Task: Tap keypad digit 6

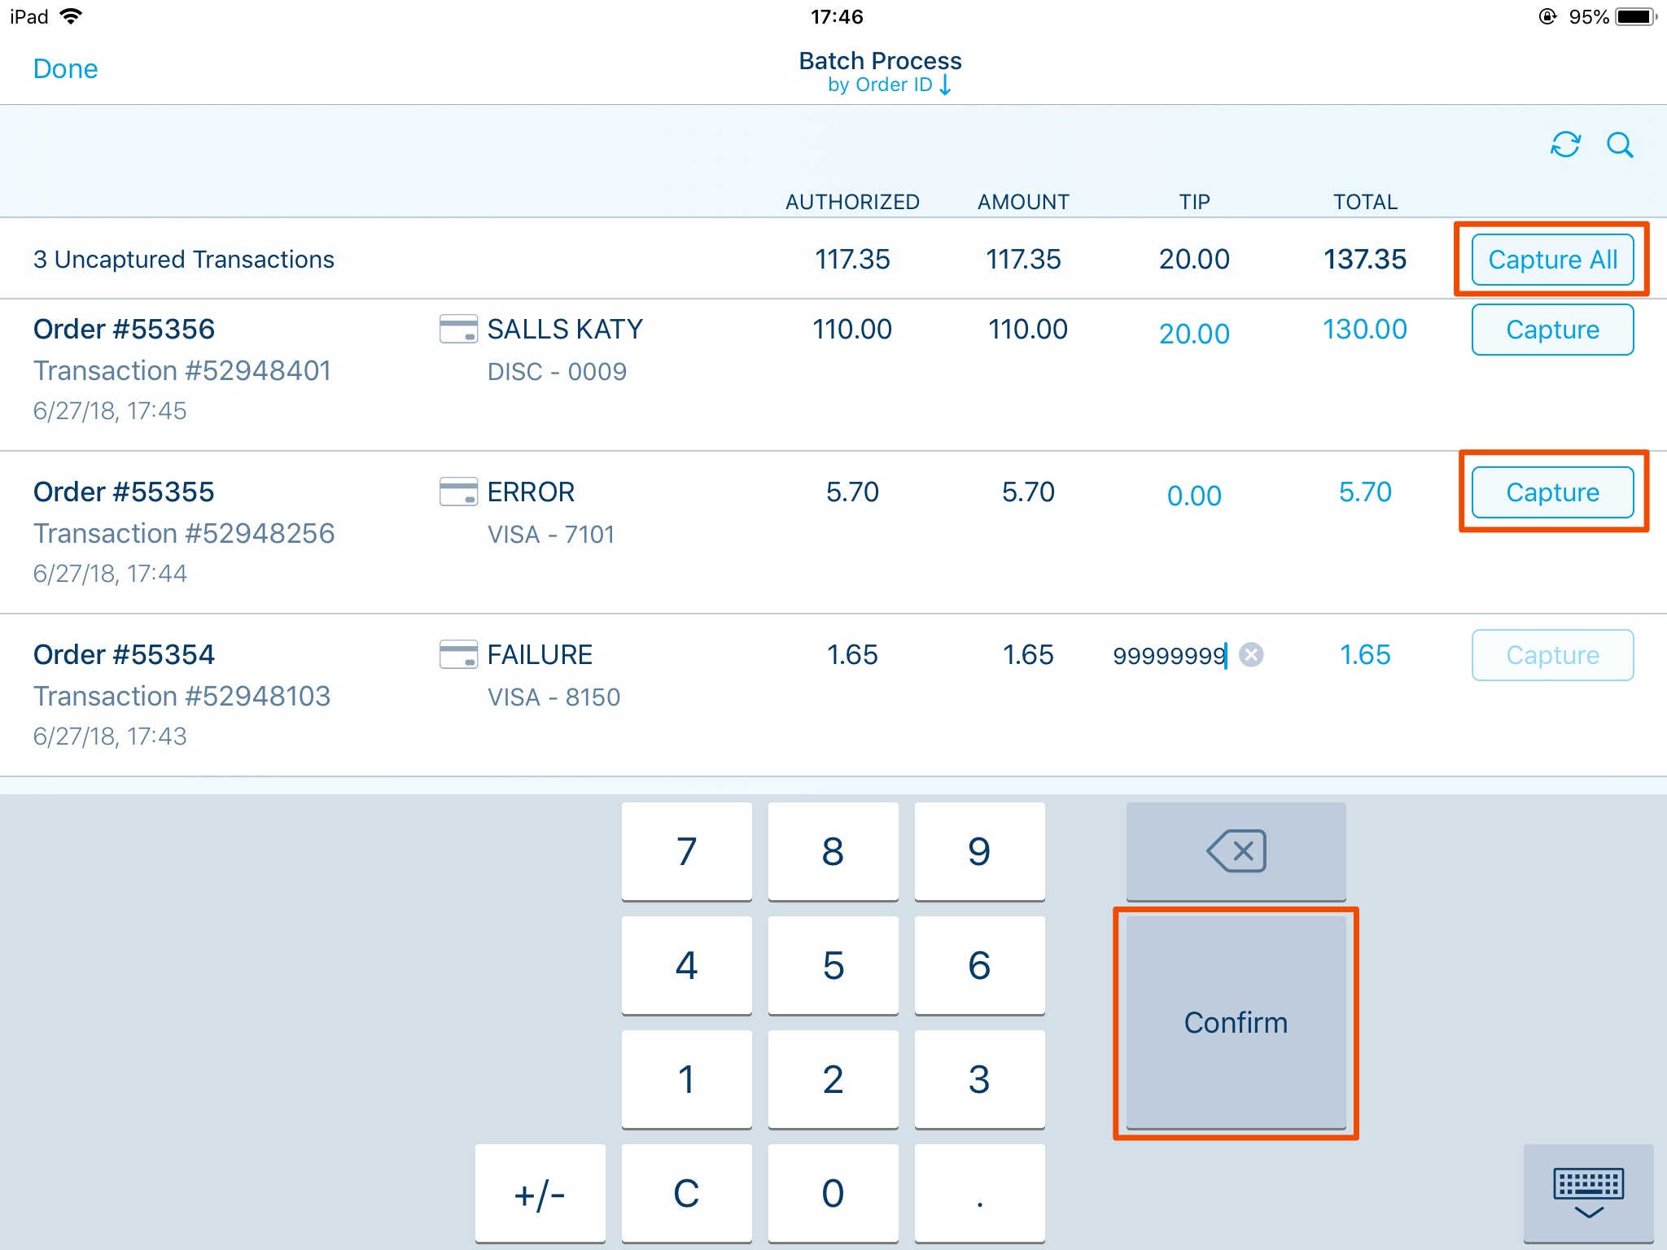Action: coord(979,965)
